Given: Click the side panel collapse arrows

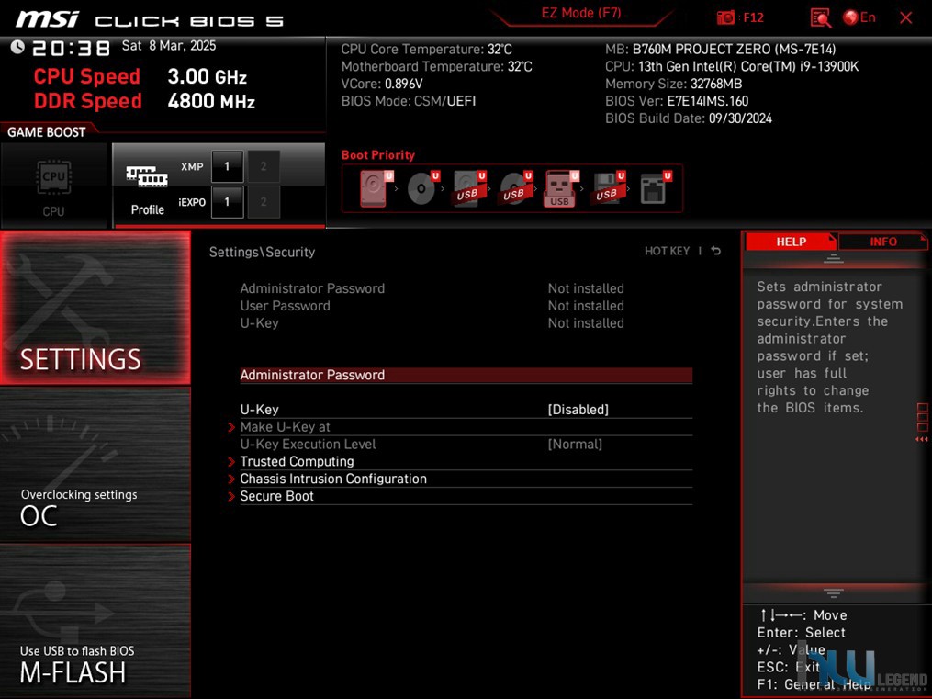Looking at the screenshot, I should click(x=922, y=439).
